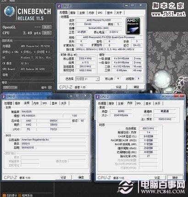Click the core speed 2300.4 MHz value
This screenshot has width=188, height=197.
pyautogui.click(x=85, y=58)
